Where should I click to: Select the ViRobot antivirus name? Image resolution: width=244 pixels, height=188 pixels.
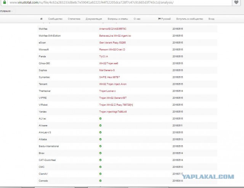[x=43, y=105]
